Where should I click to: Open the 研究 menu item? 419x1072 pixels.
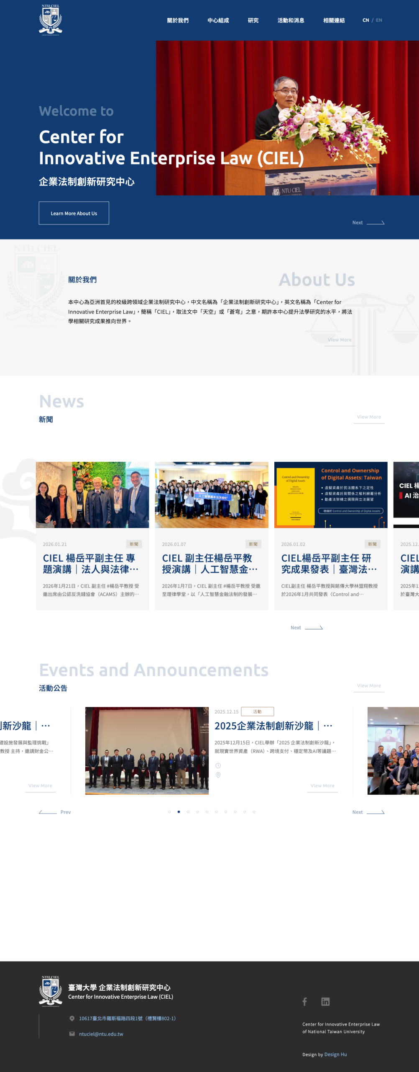pyautogui.click(x=253, y=20)
